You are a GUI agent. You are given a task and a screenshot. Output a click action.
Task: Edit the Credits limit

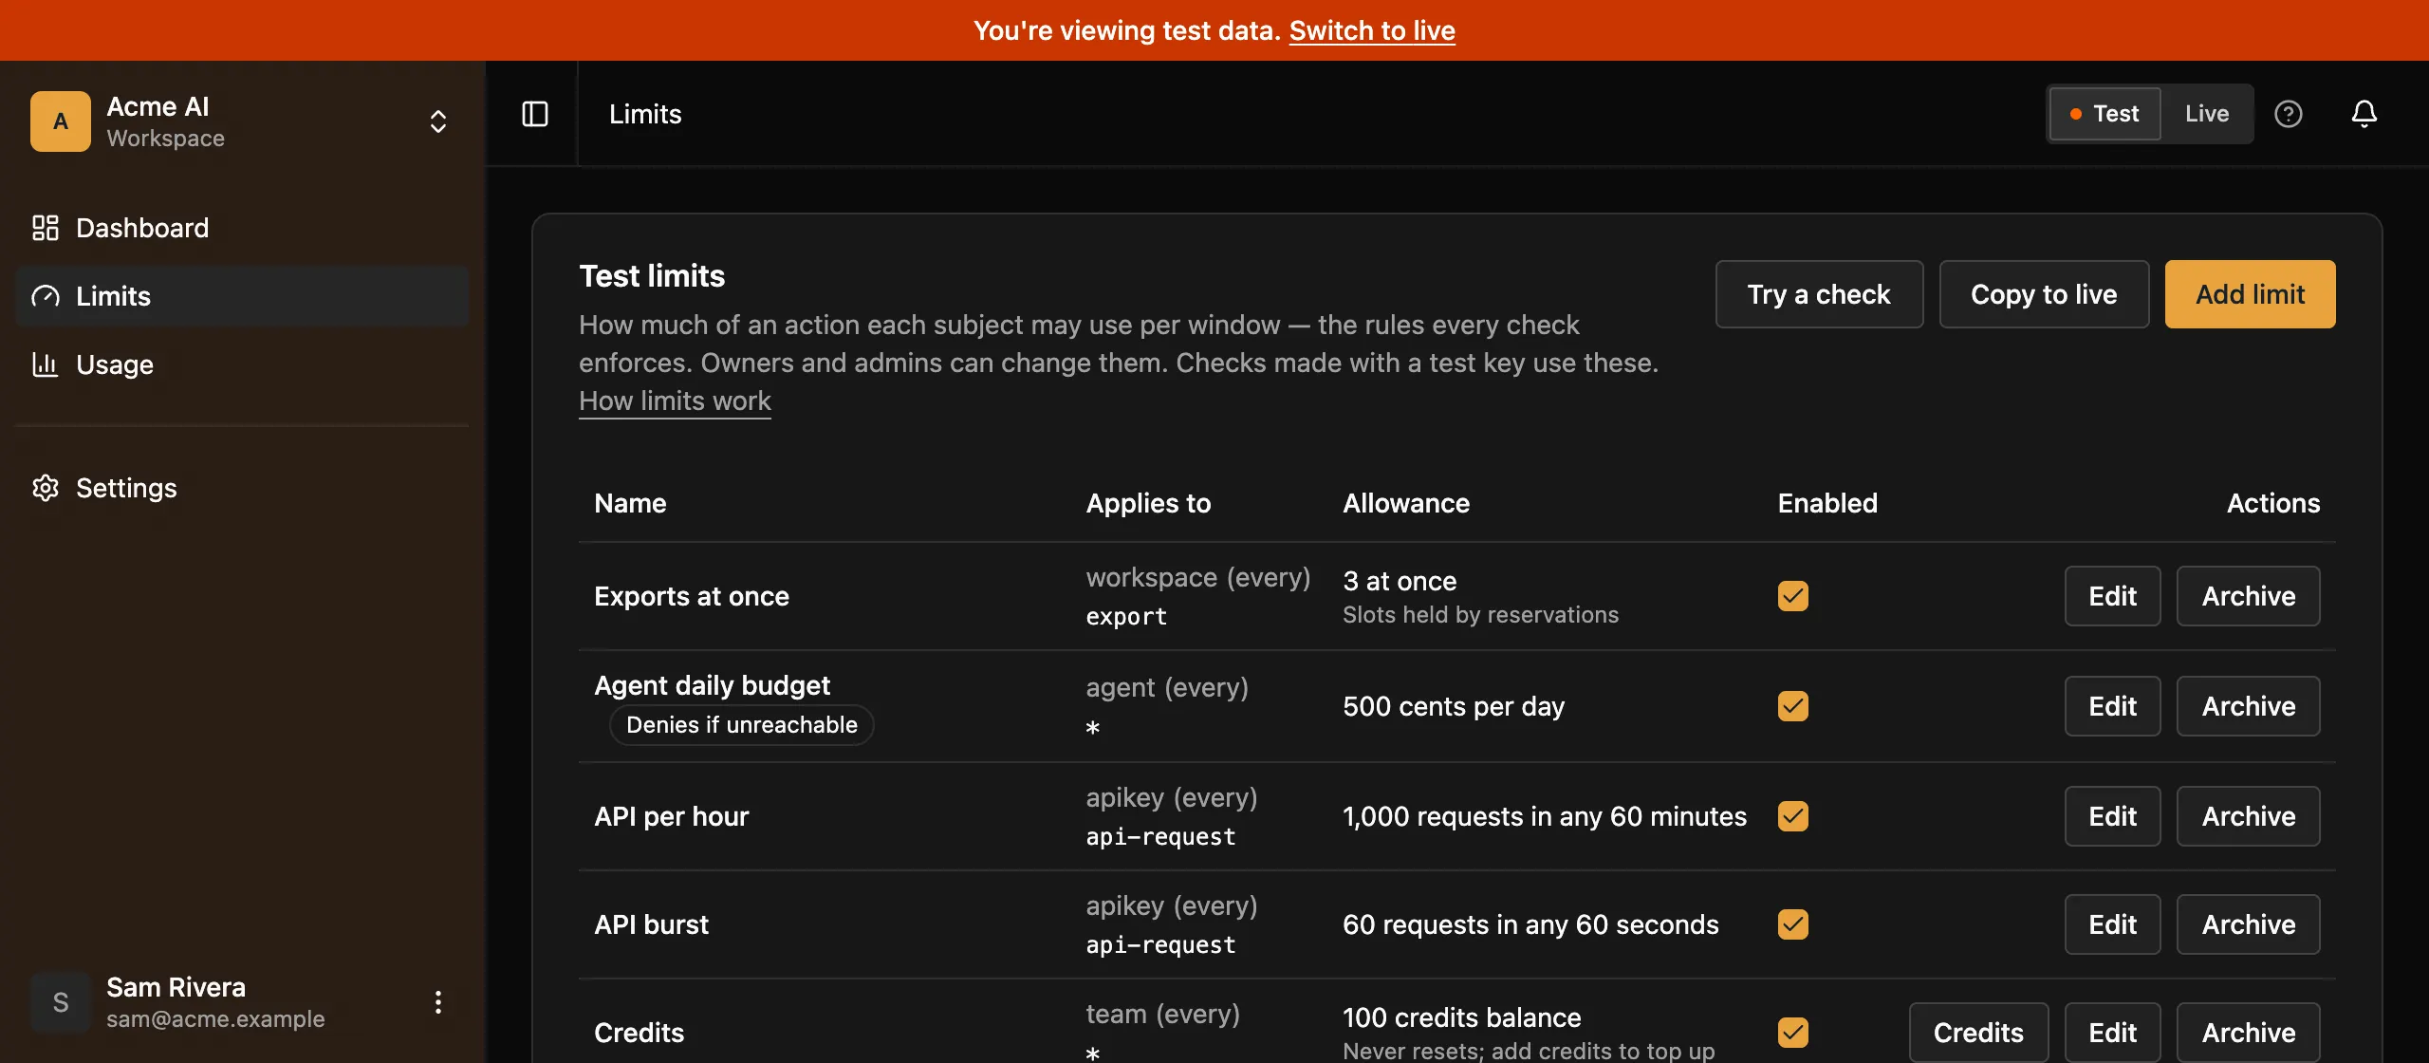point(2112,1033)
